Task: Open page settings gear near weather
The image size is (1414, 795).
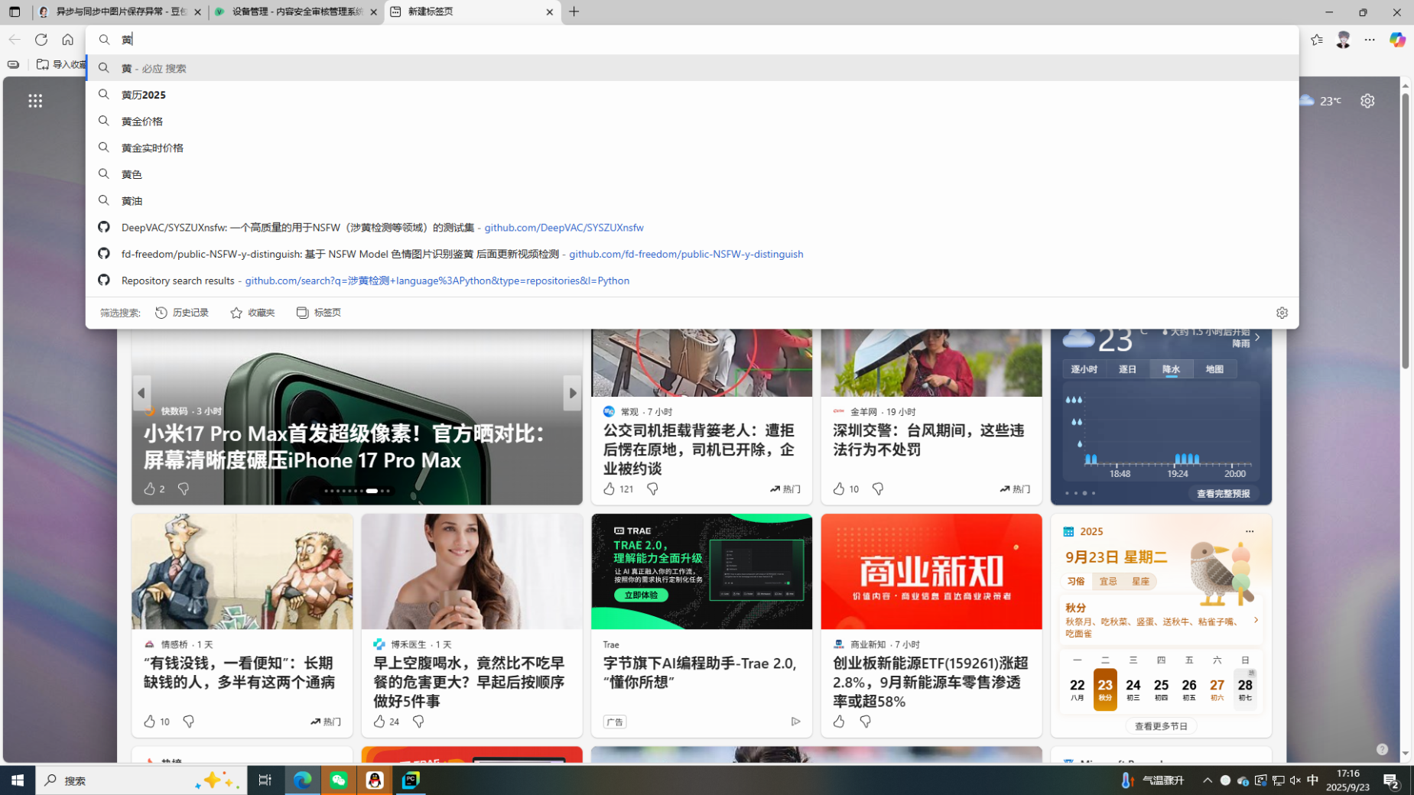Action: pos(1367,101)
